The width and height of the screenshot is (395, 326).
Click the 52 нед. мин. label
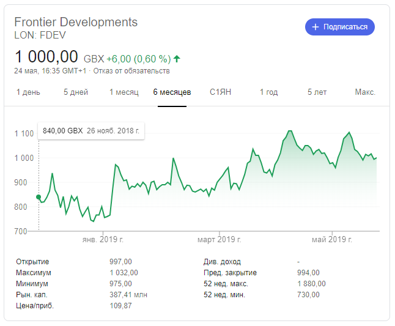[224, 295]
